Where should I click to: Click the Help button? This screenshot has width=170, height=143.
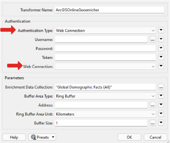[14, 137]
